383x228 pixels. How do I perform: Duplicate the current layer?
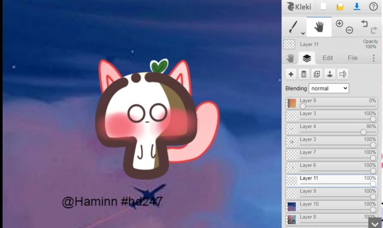pyautogui.click(x=317, y=74)
